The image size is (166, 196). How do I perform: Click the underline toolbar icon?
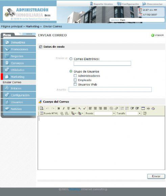pos(68,108)
